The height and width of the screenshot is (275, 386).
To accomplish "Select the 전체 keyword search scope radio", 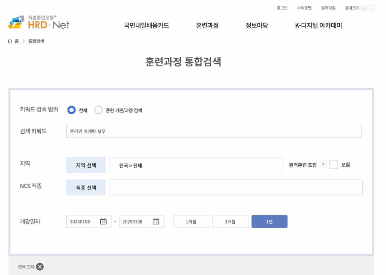I will pos(71,110).
